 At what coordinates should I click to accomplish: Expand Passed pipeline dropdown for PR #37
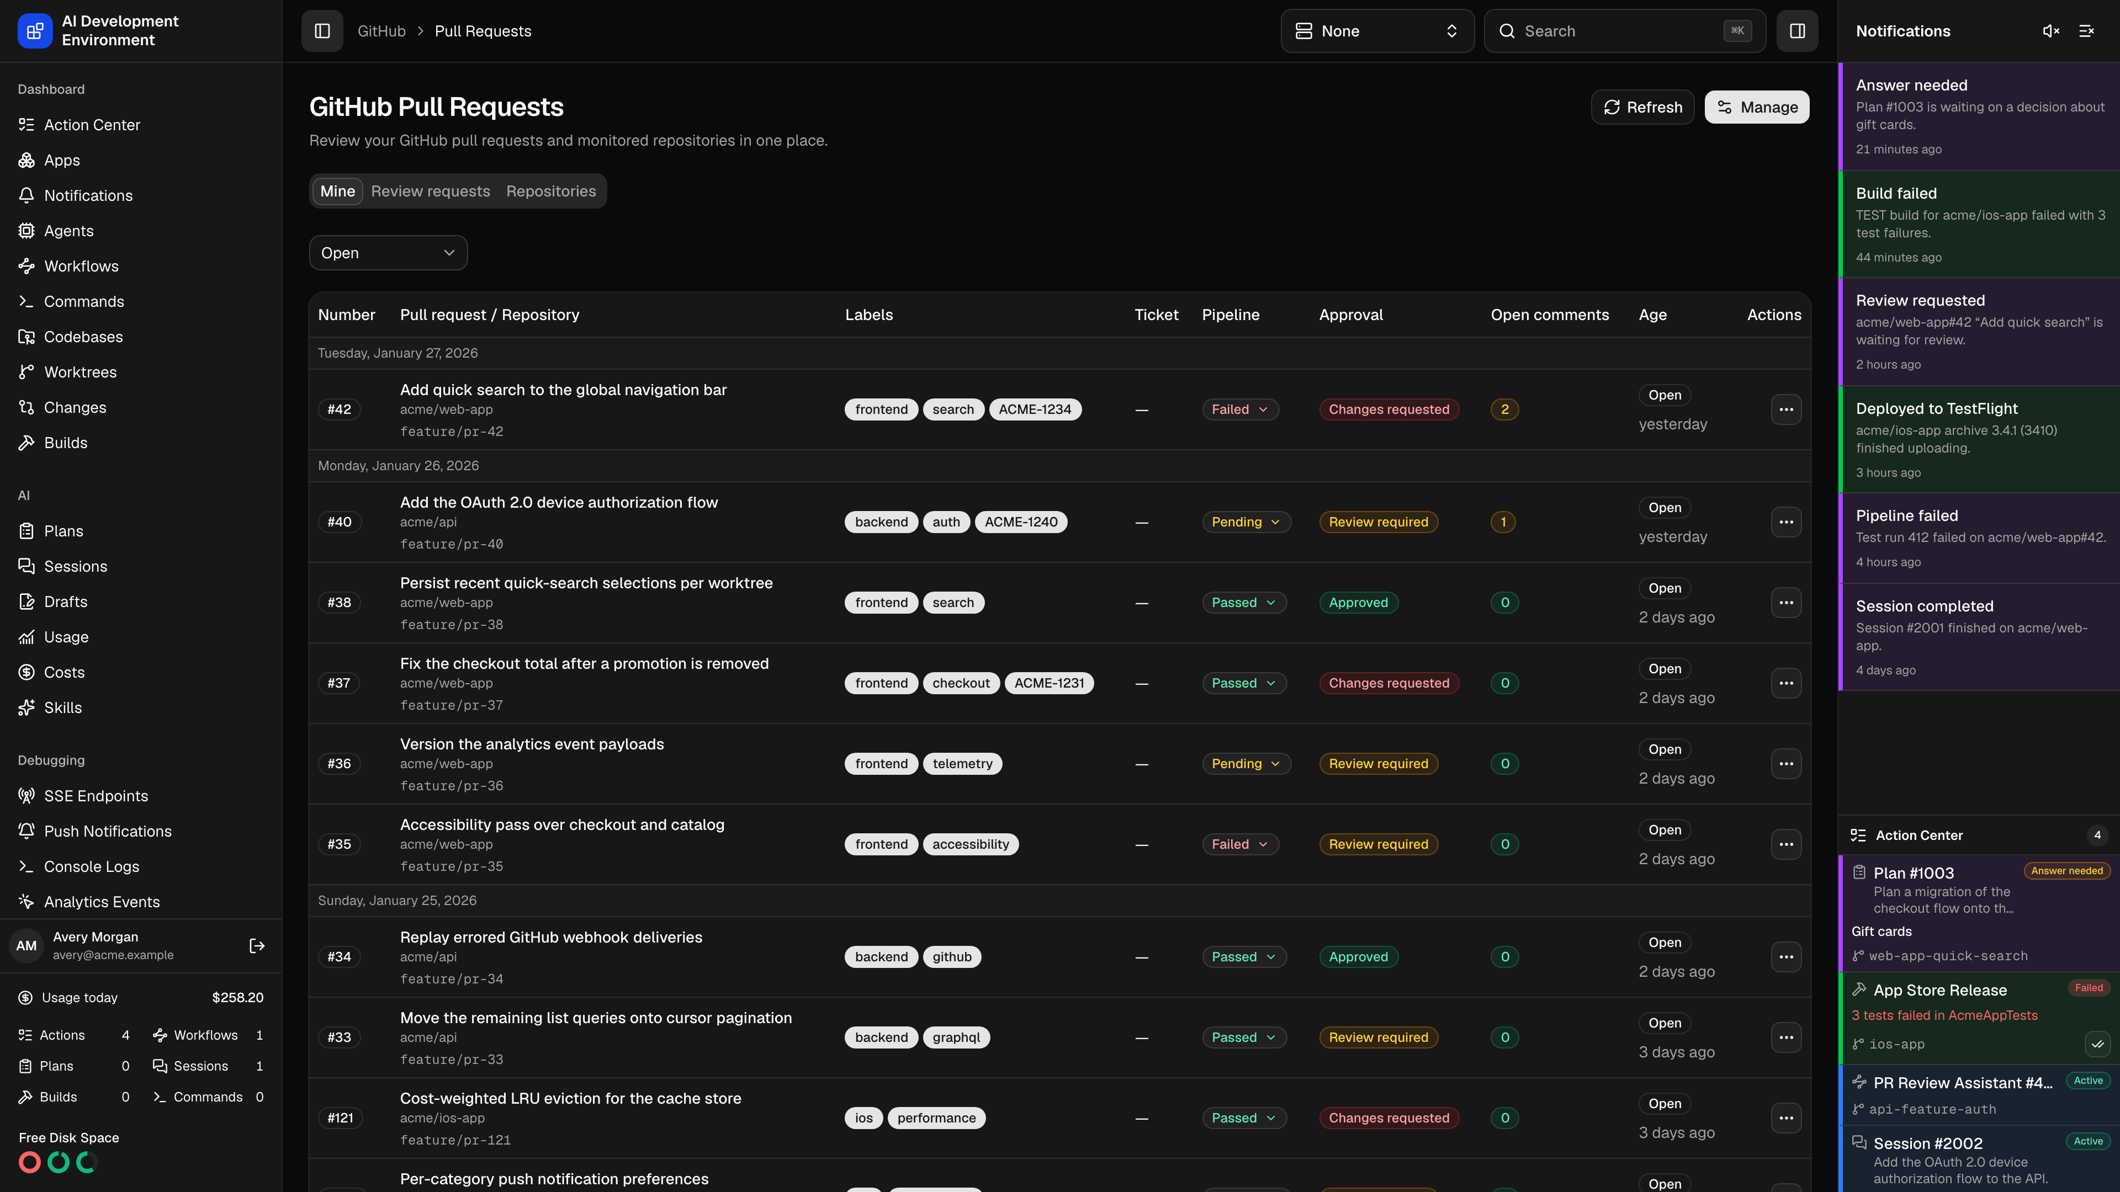[x=1243, y=684]
